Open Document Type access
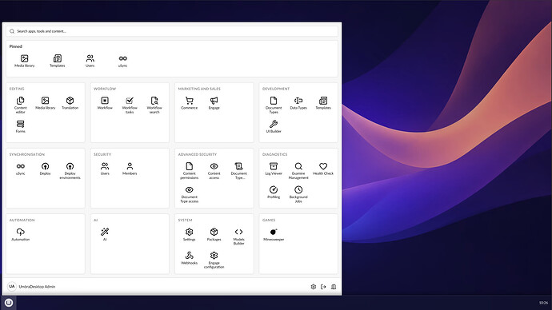 (190, 194)
